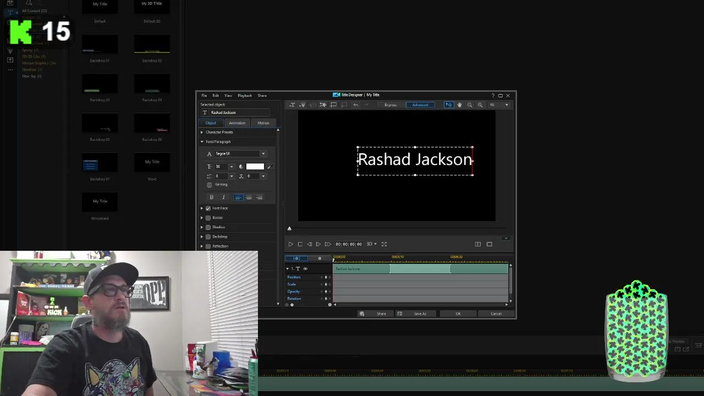This screenshot has height=396, width=704.
Task: Click the insert background icon in toolbar
Action: (333, 105)
